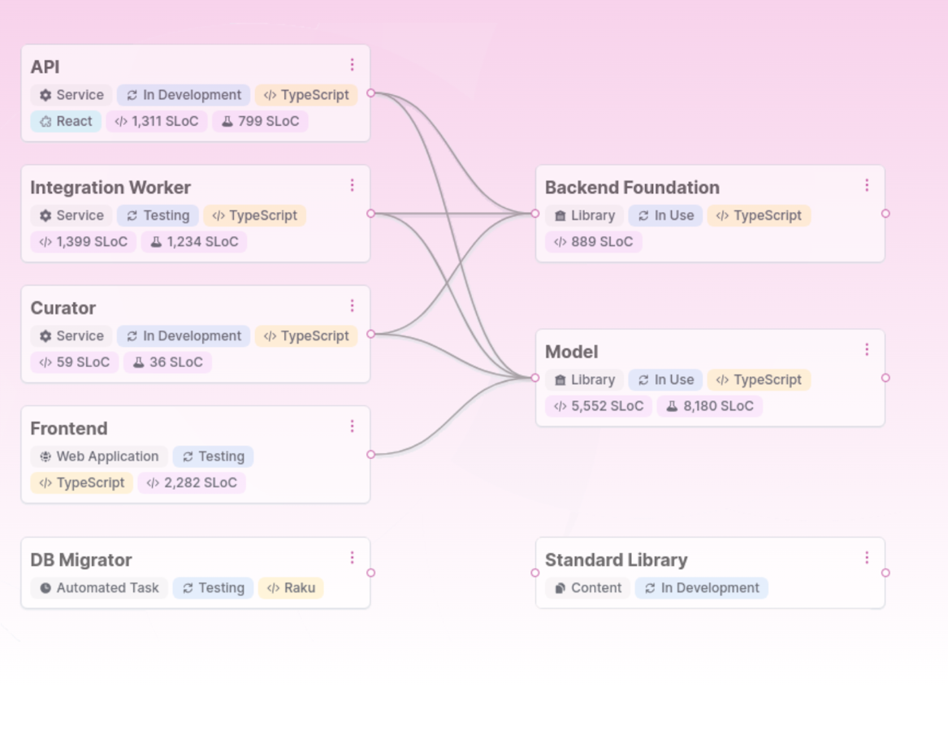The image size is (948, 731).
Task: Open DB Migrator's more options menu
Action: pyautogui.click(x=352, y=557)
